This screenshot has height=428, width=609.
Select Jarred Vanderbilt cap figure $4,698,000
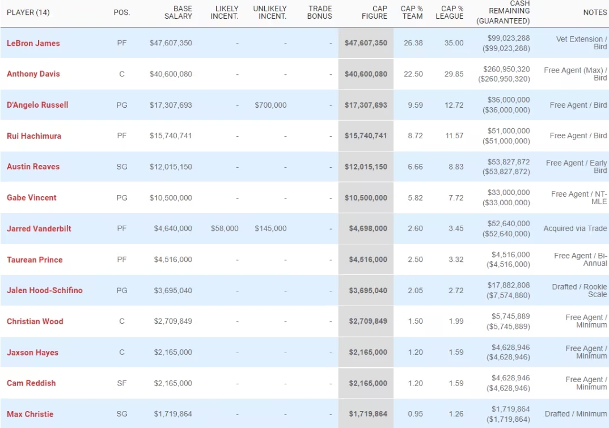368,229
